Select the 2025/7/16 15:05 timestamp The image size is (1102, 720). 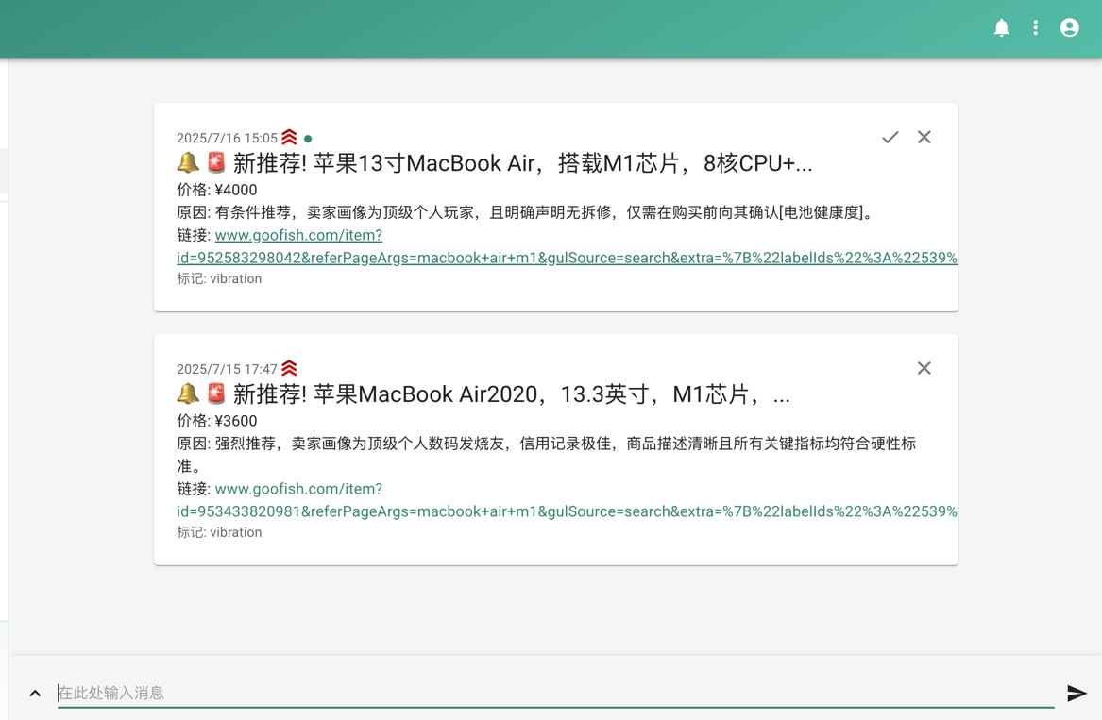tap(225, 138)
